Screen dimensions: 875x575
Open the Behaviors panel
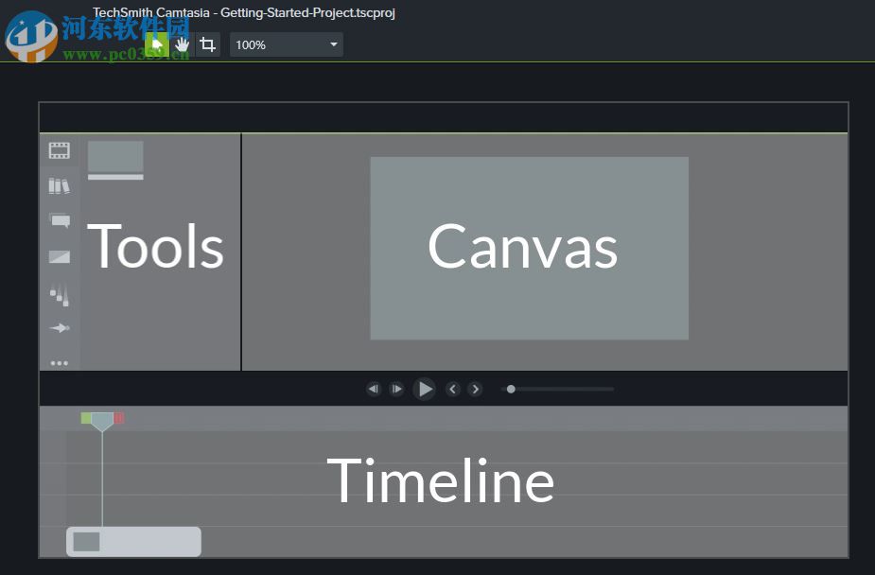(60, 294)
